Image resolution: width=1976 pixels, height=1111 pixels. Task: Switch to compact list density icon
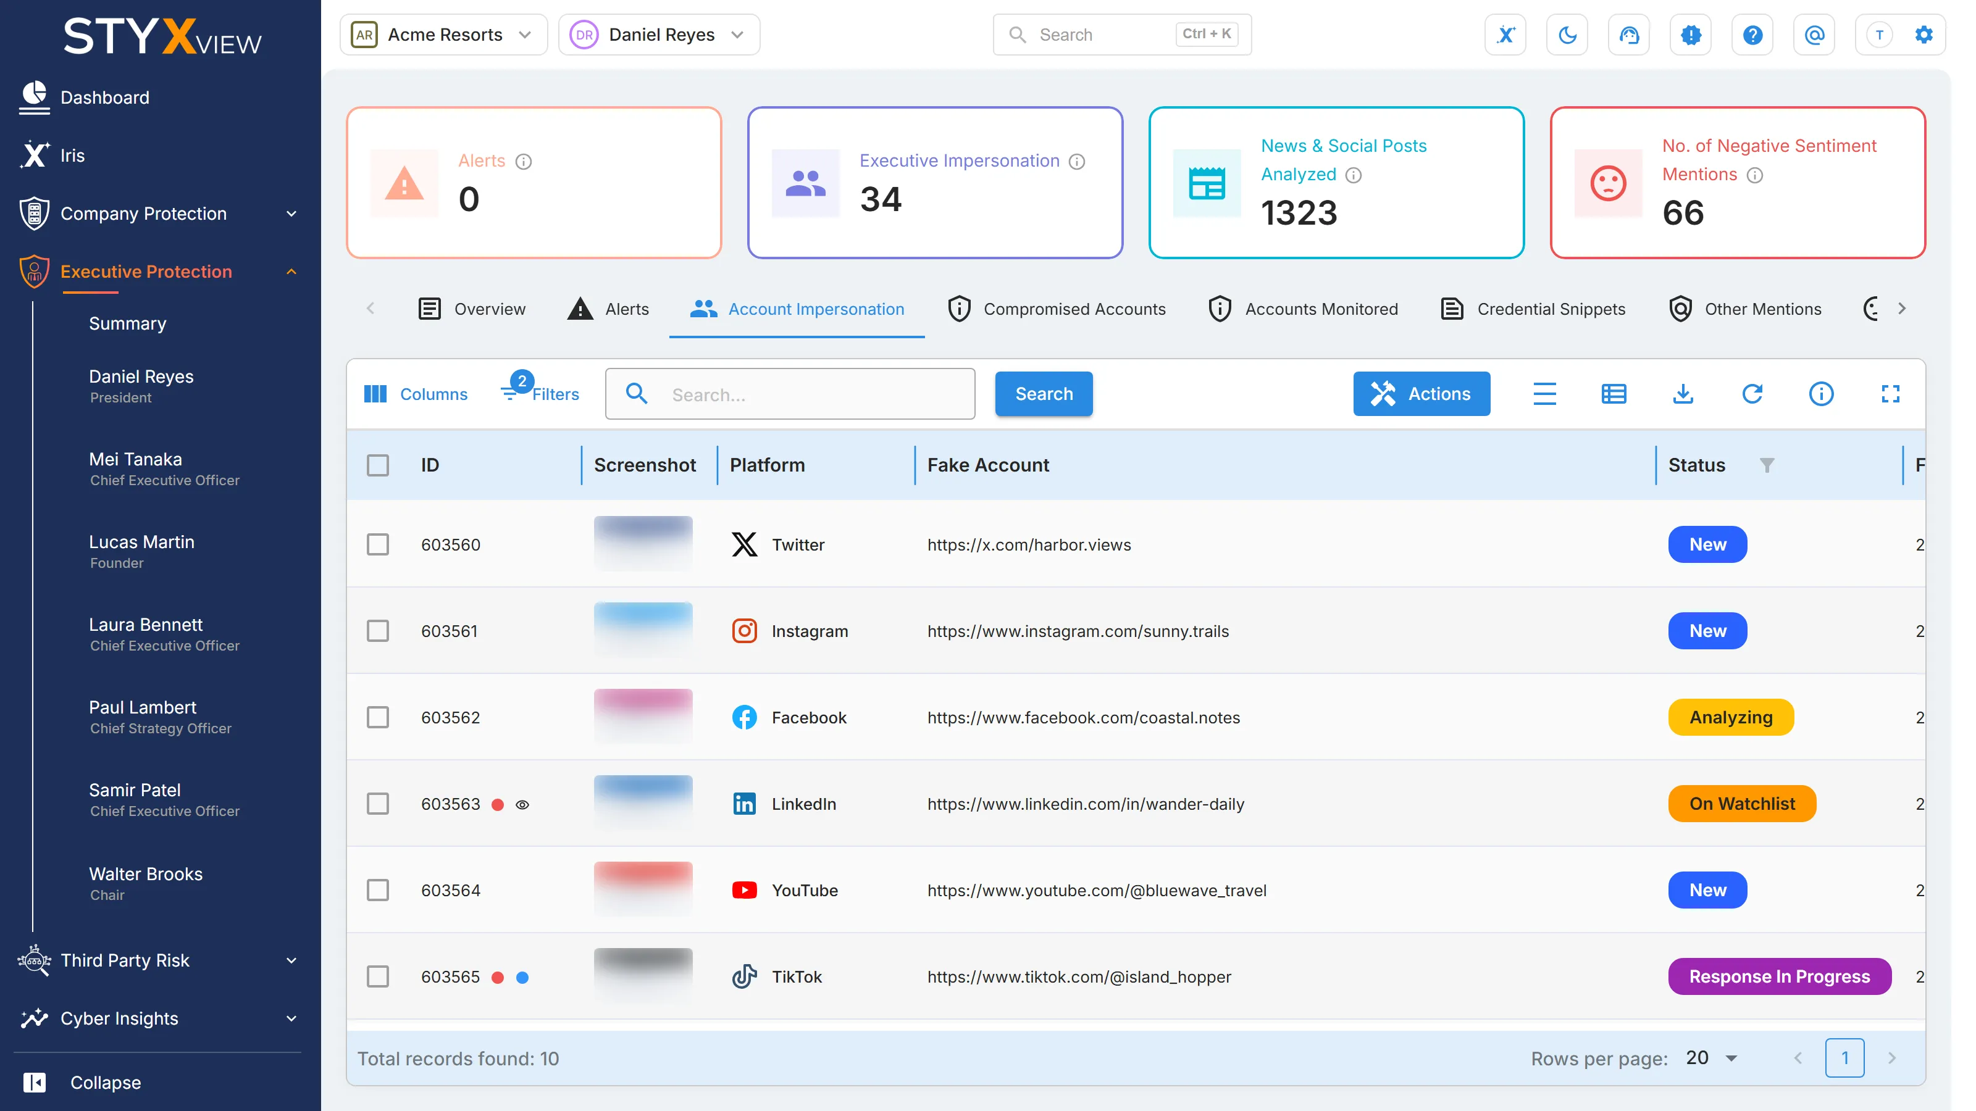pos(1545,394)
